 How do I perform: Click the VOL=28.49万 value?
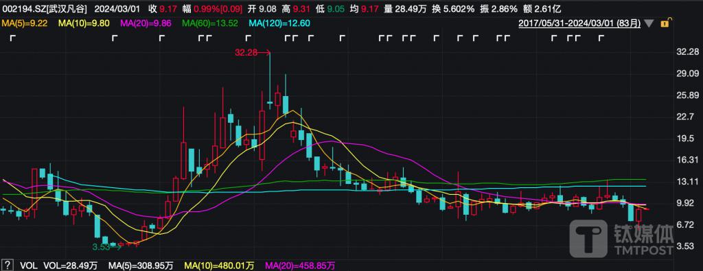(x=70, y=266)
